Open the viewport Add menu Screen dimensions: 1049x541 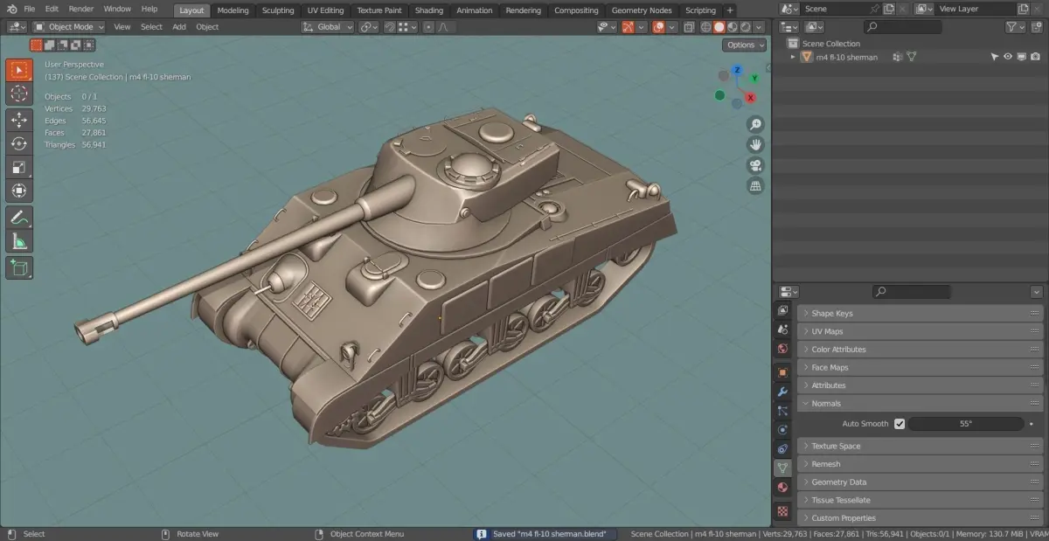pos(179,27)
